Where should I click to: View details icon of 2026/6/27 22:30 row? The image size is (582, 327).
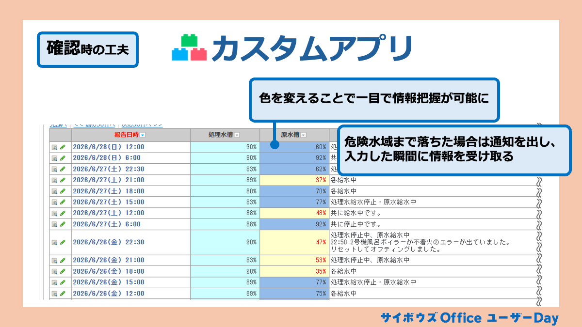click(x=55, y=169)
